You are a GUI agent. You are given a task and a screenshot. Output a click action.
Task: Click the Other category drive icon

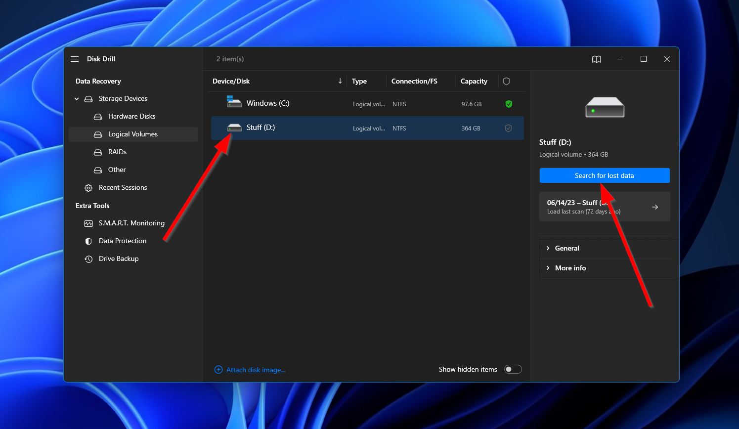pyautogui.click(x=98, y=170)
